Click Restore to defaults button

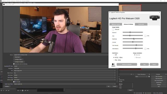point(127,64)
